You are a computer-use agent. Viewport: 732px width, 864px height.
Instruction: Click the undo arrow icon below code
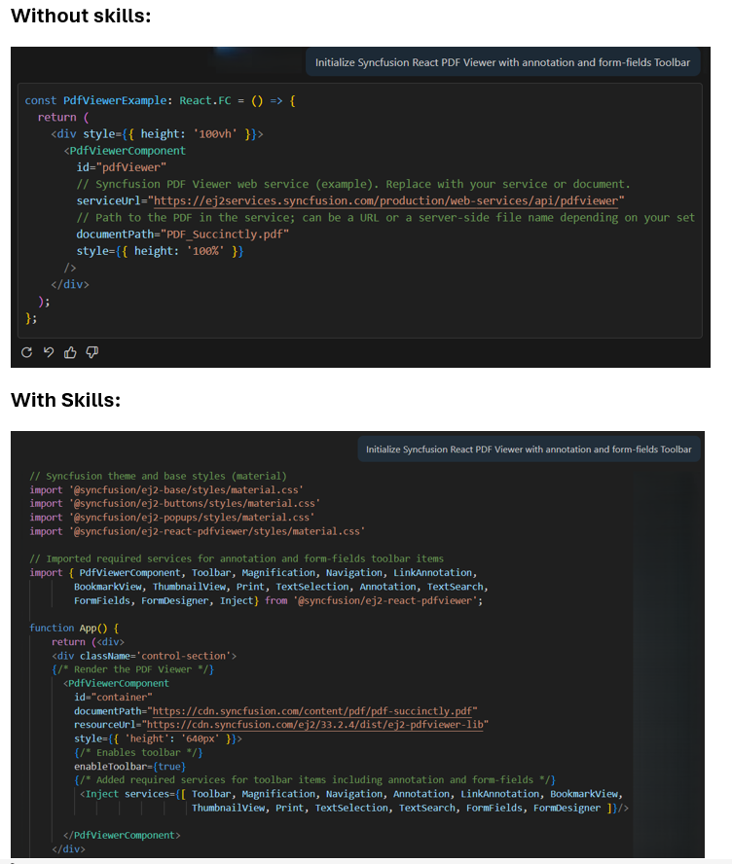tap(49, 352)
